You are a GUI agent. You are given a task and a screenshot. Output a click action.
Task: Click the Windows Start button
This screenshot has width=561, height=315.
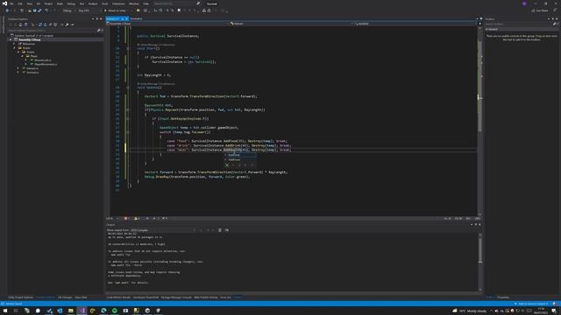[5, 311]
